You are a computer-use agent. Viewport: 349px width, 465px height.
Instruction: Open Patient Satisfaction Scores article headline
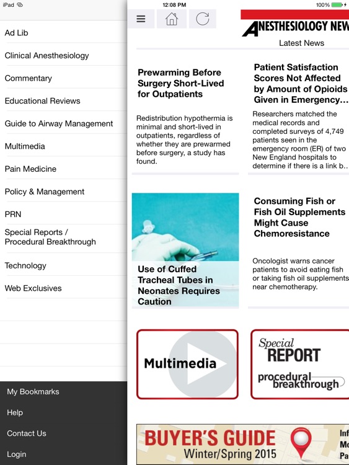point(301,83)
